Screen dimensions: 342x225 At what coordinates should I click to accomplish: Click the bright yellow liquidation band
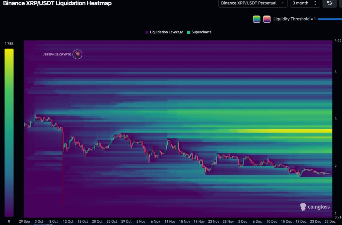click(287, 131)
